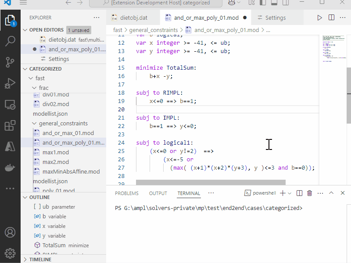Screen dimensions: 351x263
Task: Maximize the panel size with chevron
Action: pos(331,193)
